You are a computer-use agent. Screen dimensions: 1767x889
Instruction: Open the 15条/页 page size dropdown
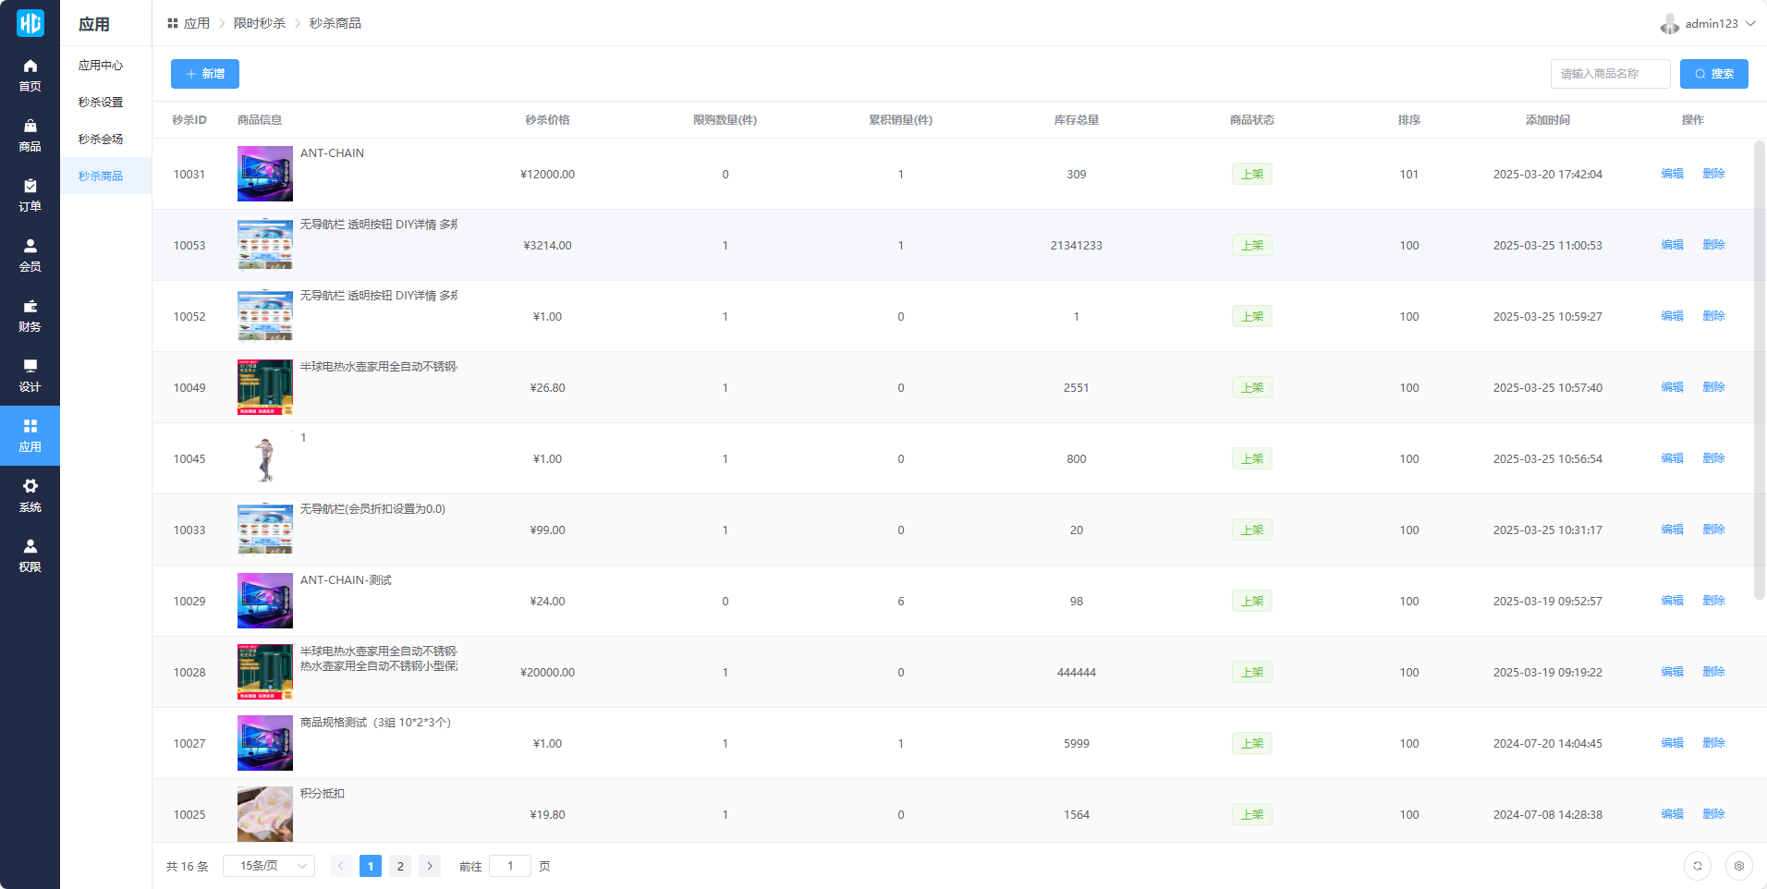[269, 866]
